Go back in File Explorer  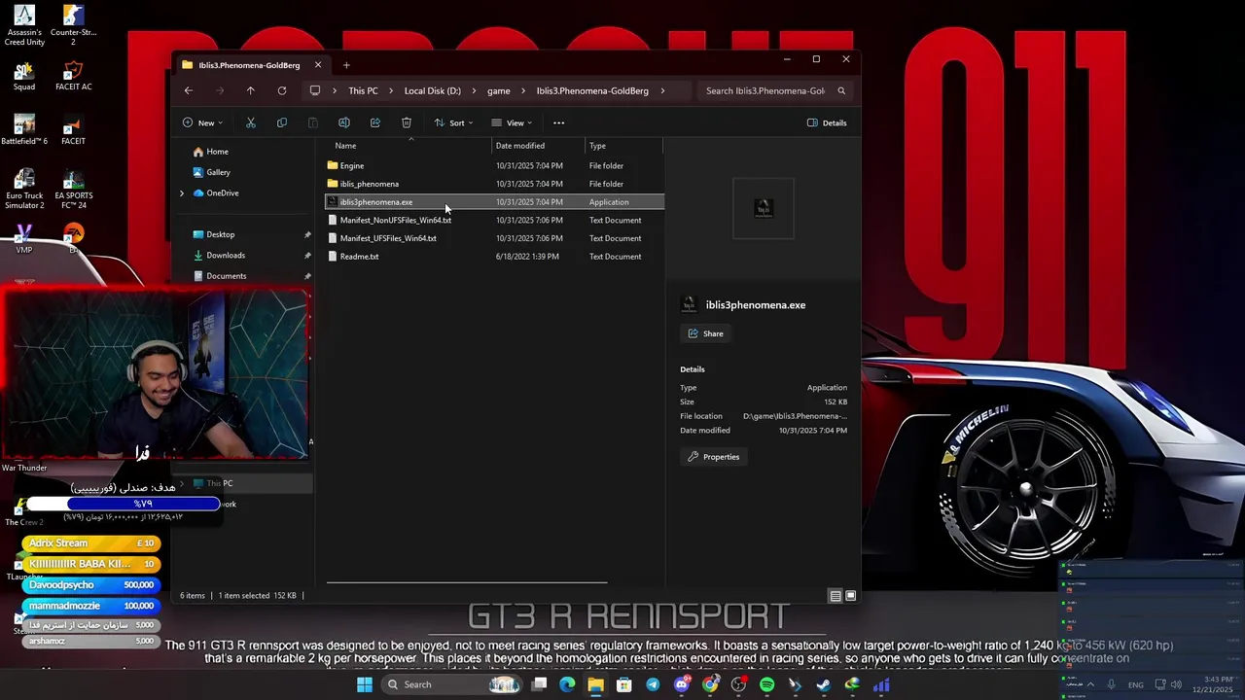189,90
